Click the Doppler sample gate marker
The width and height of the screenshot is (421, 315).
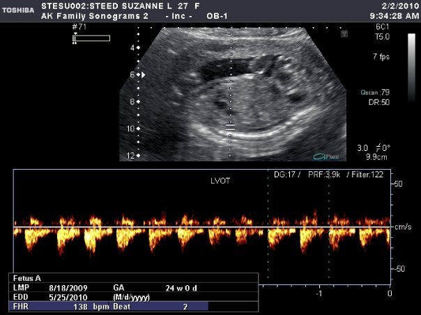tap(231, 127)
